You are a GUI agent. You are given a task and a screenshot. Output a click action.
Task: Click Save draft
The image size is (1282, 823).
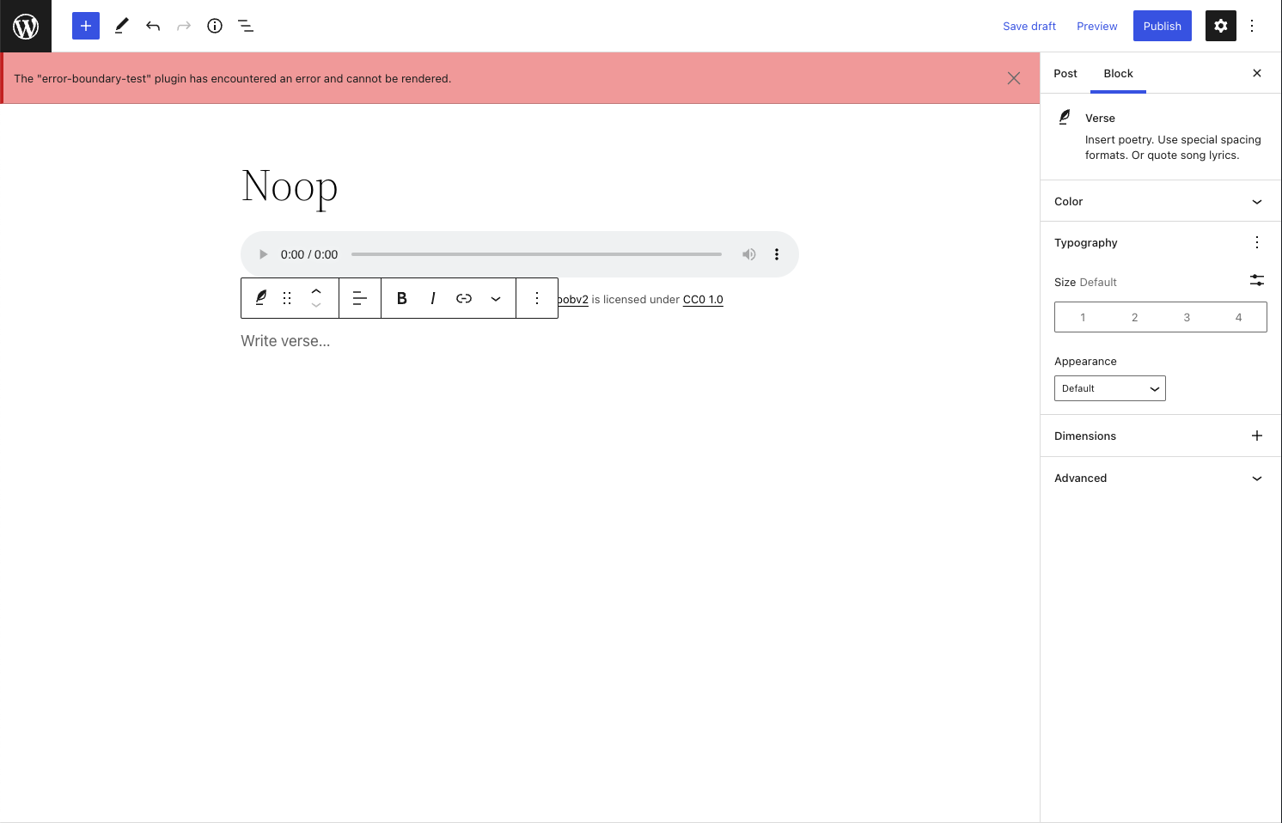point(1029,26)
